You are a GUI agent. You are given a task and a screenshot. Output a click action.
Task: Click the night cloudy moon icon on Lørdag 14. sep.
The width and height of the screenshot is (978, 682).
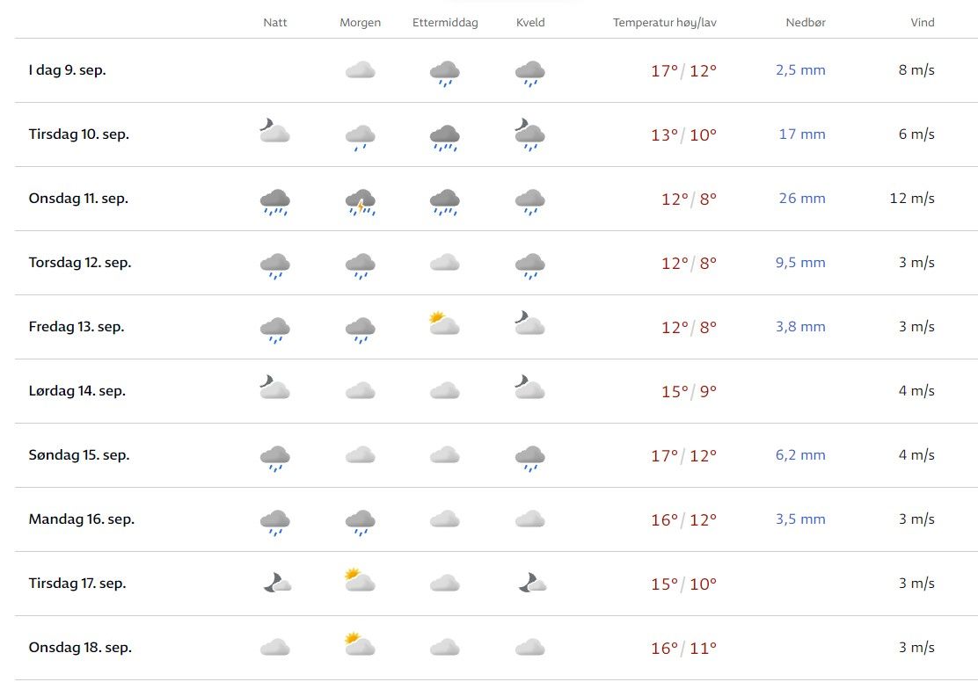pyautogui.click(x=274, y=388)
